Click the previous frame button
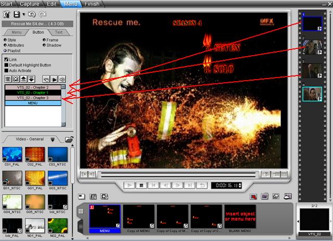Viewport: 333px width, 241px height. tap(165, 185)
